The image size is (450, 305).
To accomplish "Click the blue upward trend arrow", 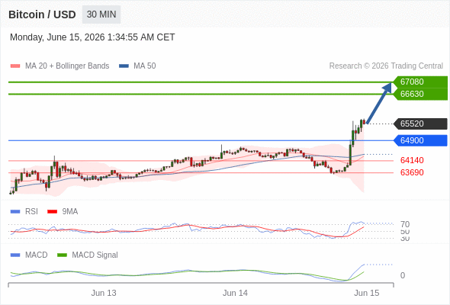I will point(379,103).
